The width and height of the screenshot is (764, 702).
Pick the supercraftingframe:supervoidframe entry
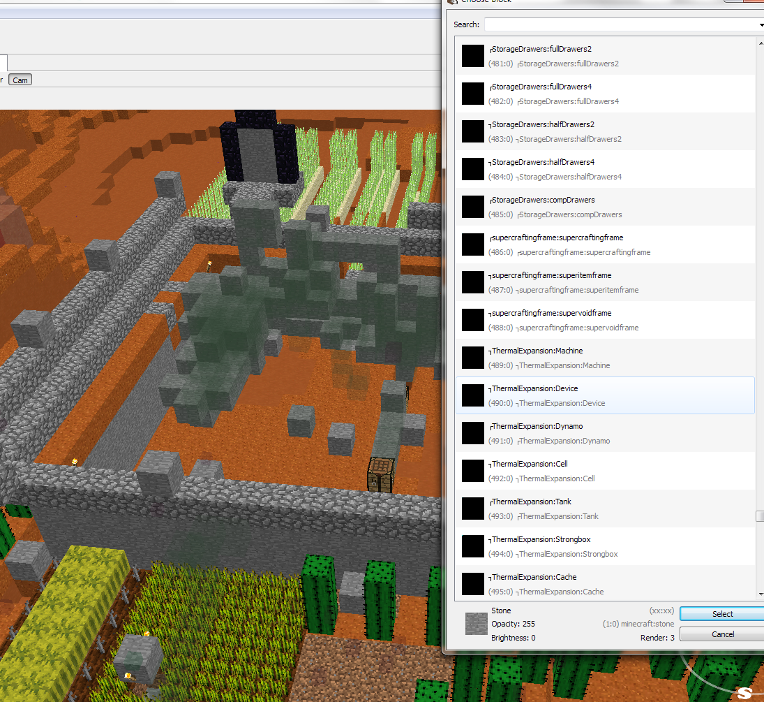(605, 320)
